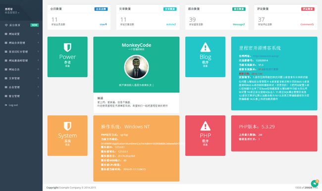The height and width of the screenshot is (191, 322).
Task: Click the grid icon beside 网站分类管理
Action: tap(6, 43)
